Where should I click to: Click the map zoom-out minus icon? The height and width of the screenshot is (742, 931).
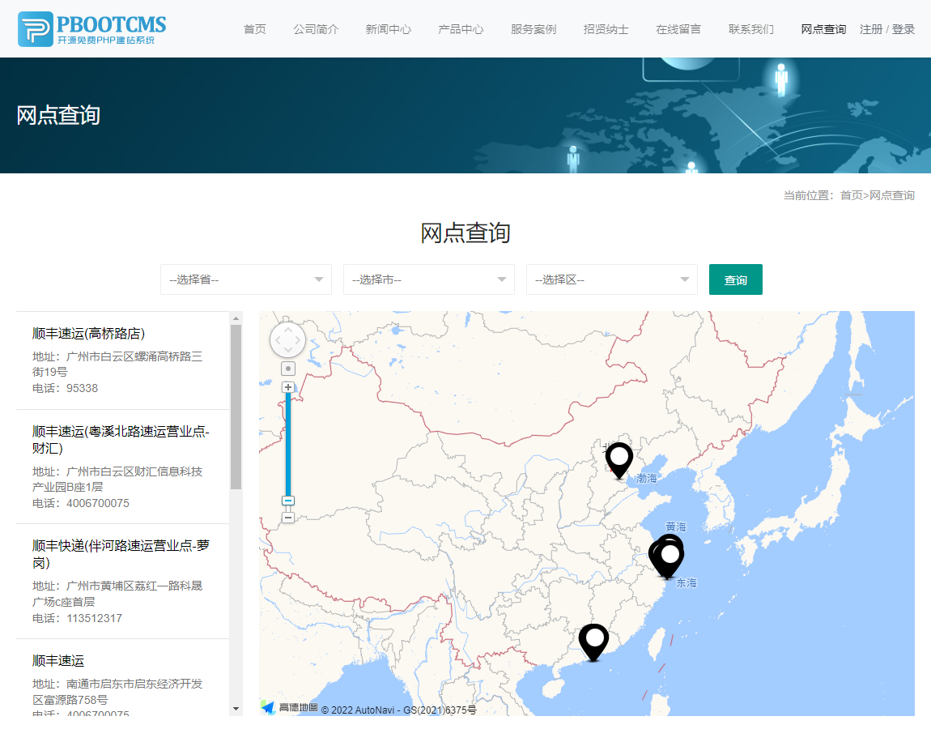(x=288, y=517)
